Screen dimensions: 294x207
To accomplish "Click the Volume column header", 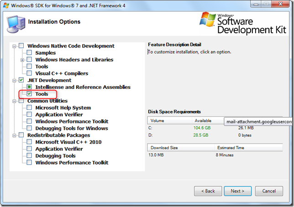I will point(169,121).
